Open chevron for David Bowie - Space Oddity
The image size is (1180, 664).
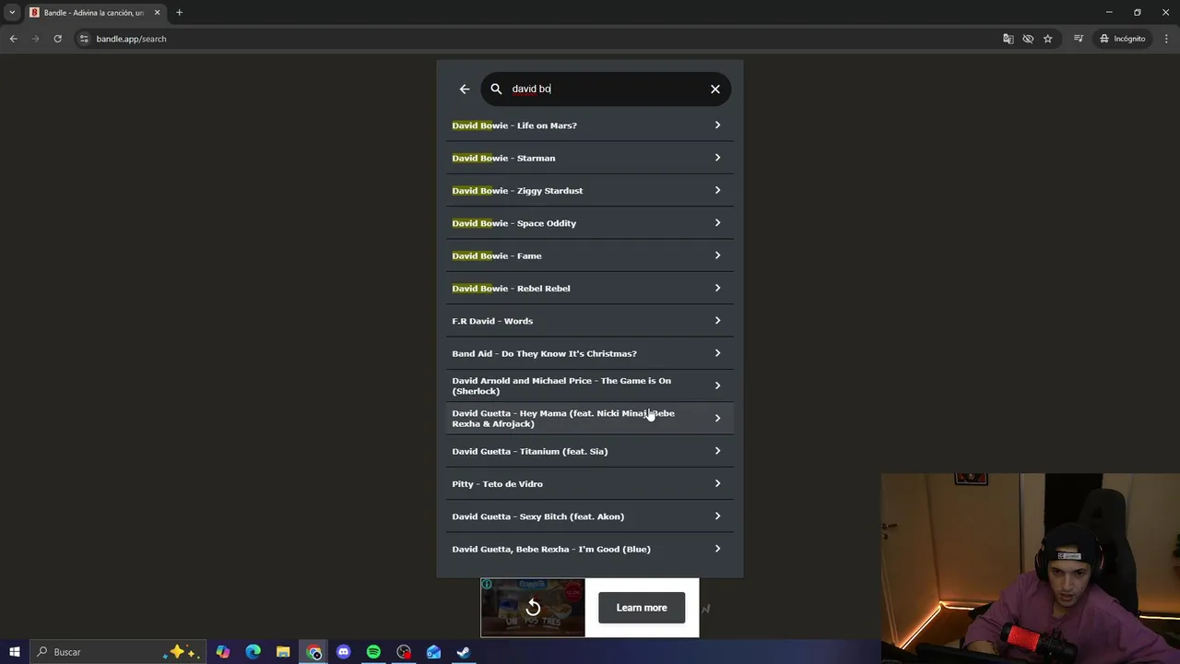[717, 223]
